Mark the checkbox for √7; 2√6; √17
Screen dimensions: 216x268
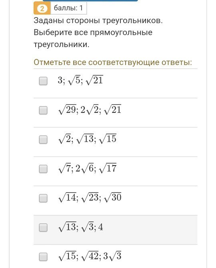[43, 169]
